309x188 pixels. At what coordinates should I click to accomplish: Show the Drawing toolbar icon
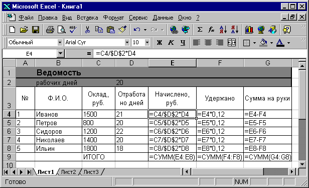272,30
